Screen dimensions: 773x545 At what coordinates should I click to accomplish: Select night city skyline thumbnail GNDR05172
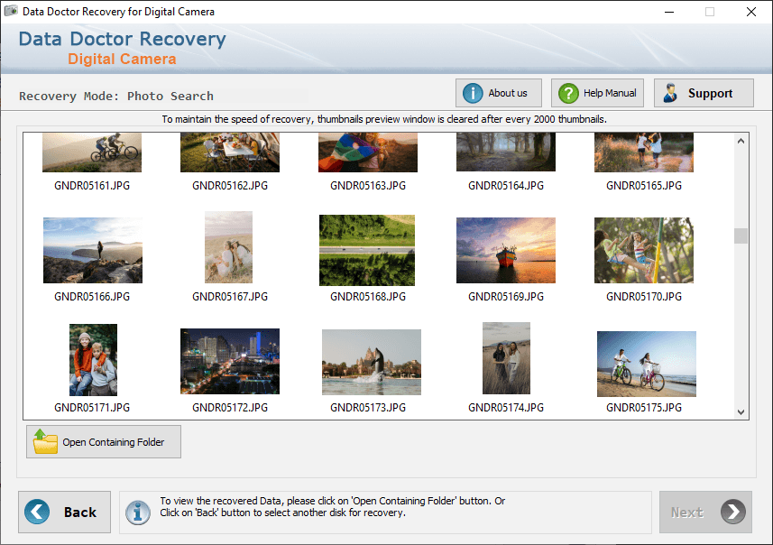tap(230, 362)
